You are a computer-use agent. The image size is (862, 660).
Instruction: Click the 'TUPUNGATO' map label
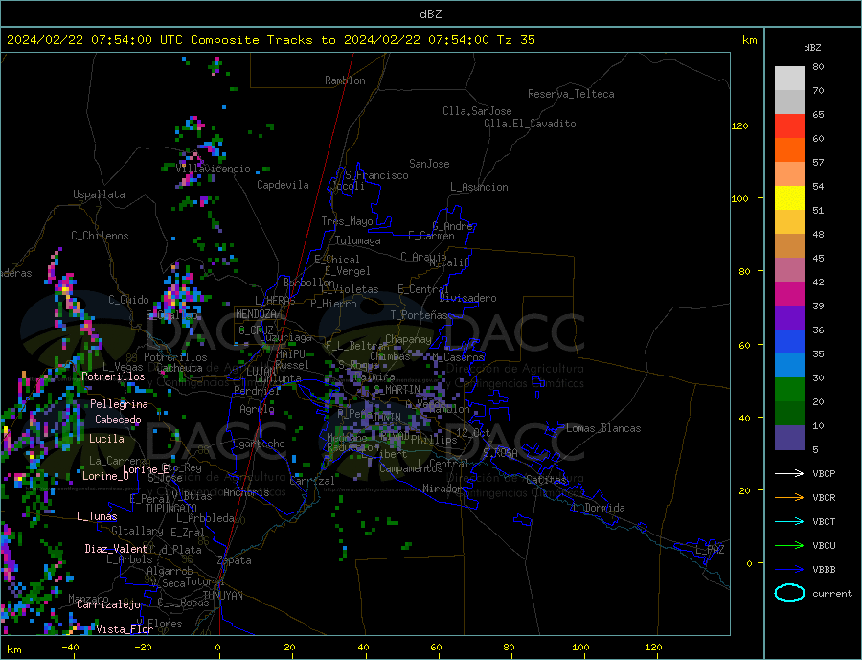[x=171, y=509]
